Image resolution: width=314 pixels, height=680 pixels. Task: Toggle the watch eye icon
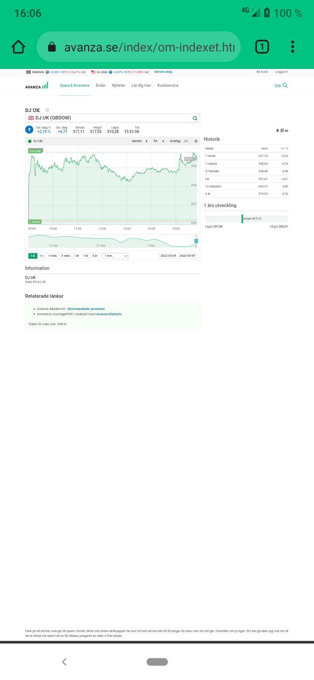[x=287, y=130]
